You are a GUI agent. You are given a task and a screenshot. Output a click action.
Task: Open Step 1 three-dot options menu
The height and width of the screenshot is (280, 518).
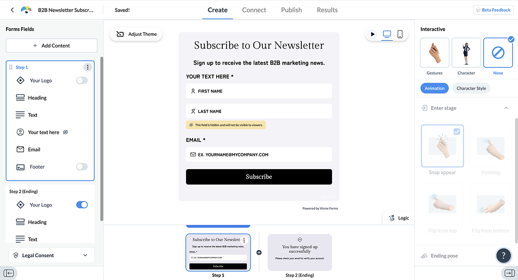click(x=88, y=67)
